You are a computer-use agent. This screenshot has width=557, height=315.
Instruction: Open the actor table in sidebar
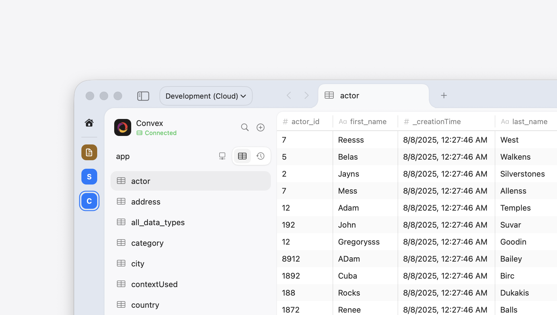point(191,181)
